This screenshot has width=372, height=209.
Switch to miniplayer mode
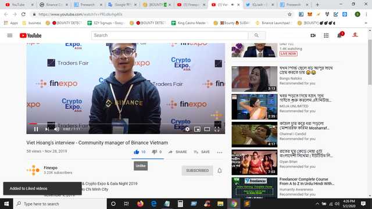pyautogui.click(x=197, y=129)
